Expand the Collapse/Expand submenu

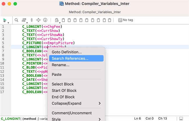tap(76, 103)
